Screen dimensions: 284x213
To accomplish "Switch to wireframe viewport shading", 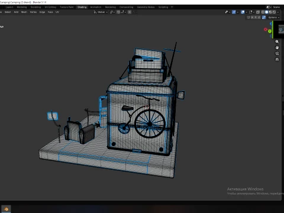I will tap(263, 12).
